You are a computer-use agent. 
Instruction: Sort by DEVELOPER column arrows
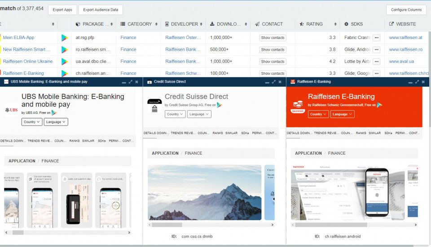click(x=201, y=24)
